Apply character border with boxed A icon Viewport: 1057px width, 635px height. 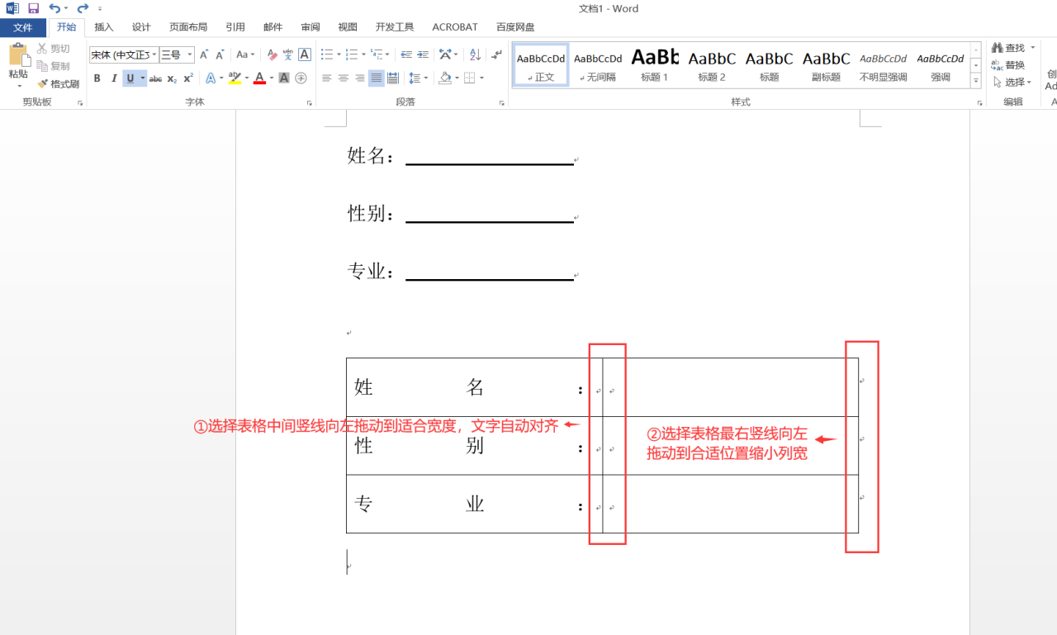point(305,54)
